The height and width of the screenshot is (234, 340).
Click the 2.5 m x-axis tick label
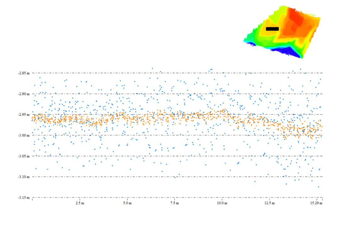point(80,203)
